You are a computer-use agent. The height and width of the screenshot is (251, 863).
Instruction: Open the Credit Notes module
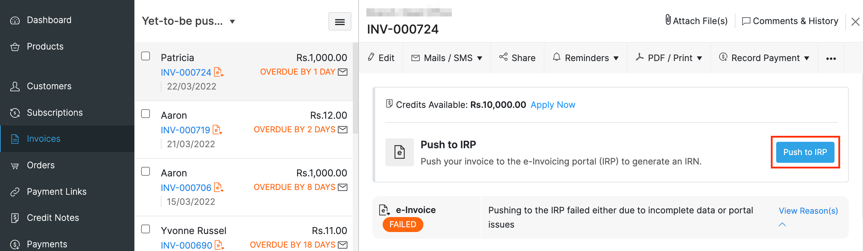click(53, 217)
